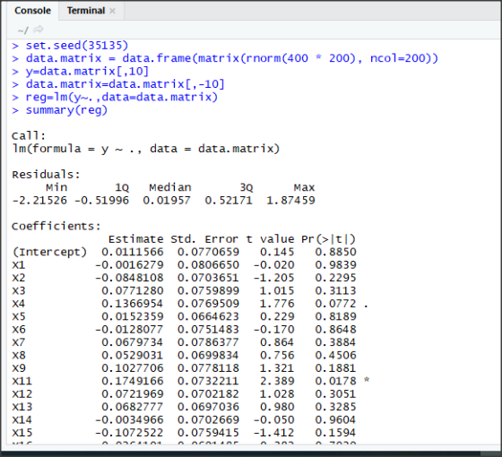Click the X8 p-value 0.4506
502x457 pixels.
tap(335, 355)
